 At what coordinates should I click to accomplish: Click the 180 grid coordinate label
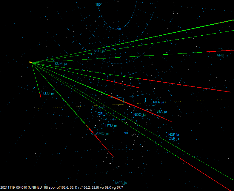[98, 5]
